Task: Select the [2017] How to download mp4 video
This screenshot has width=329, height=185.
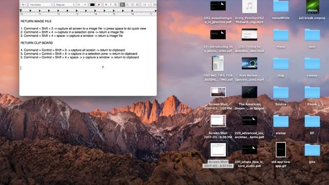Action: click(249, 41)
